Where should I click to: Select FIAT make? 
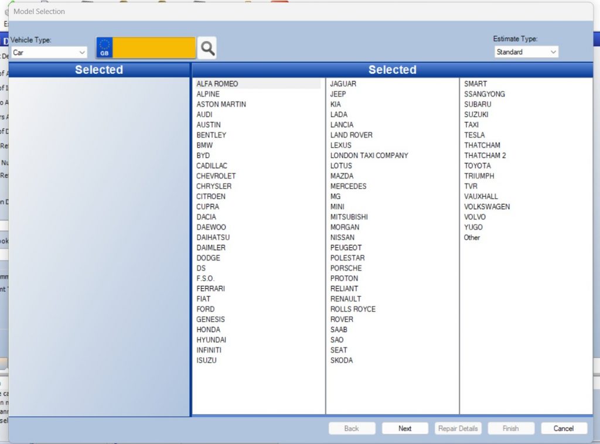(203, 299)
